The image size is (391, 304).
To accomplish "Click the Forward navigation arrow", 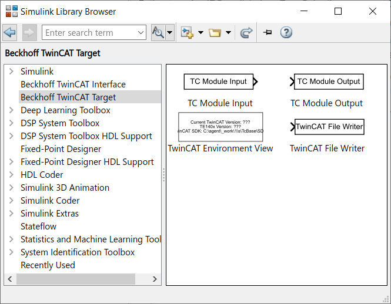I will click(x=29, y=32).
